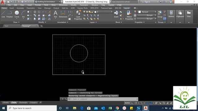Screen dimensions: 198x111
Task: Add a new layout with plus button
Action: pyautogui.click(x=41, y=102)
